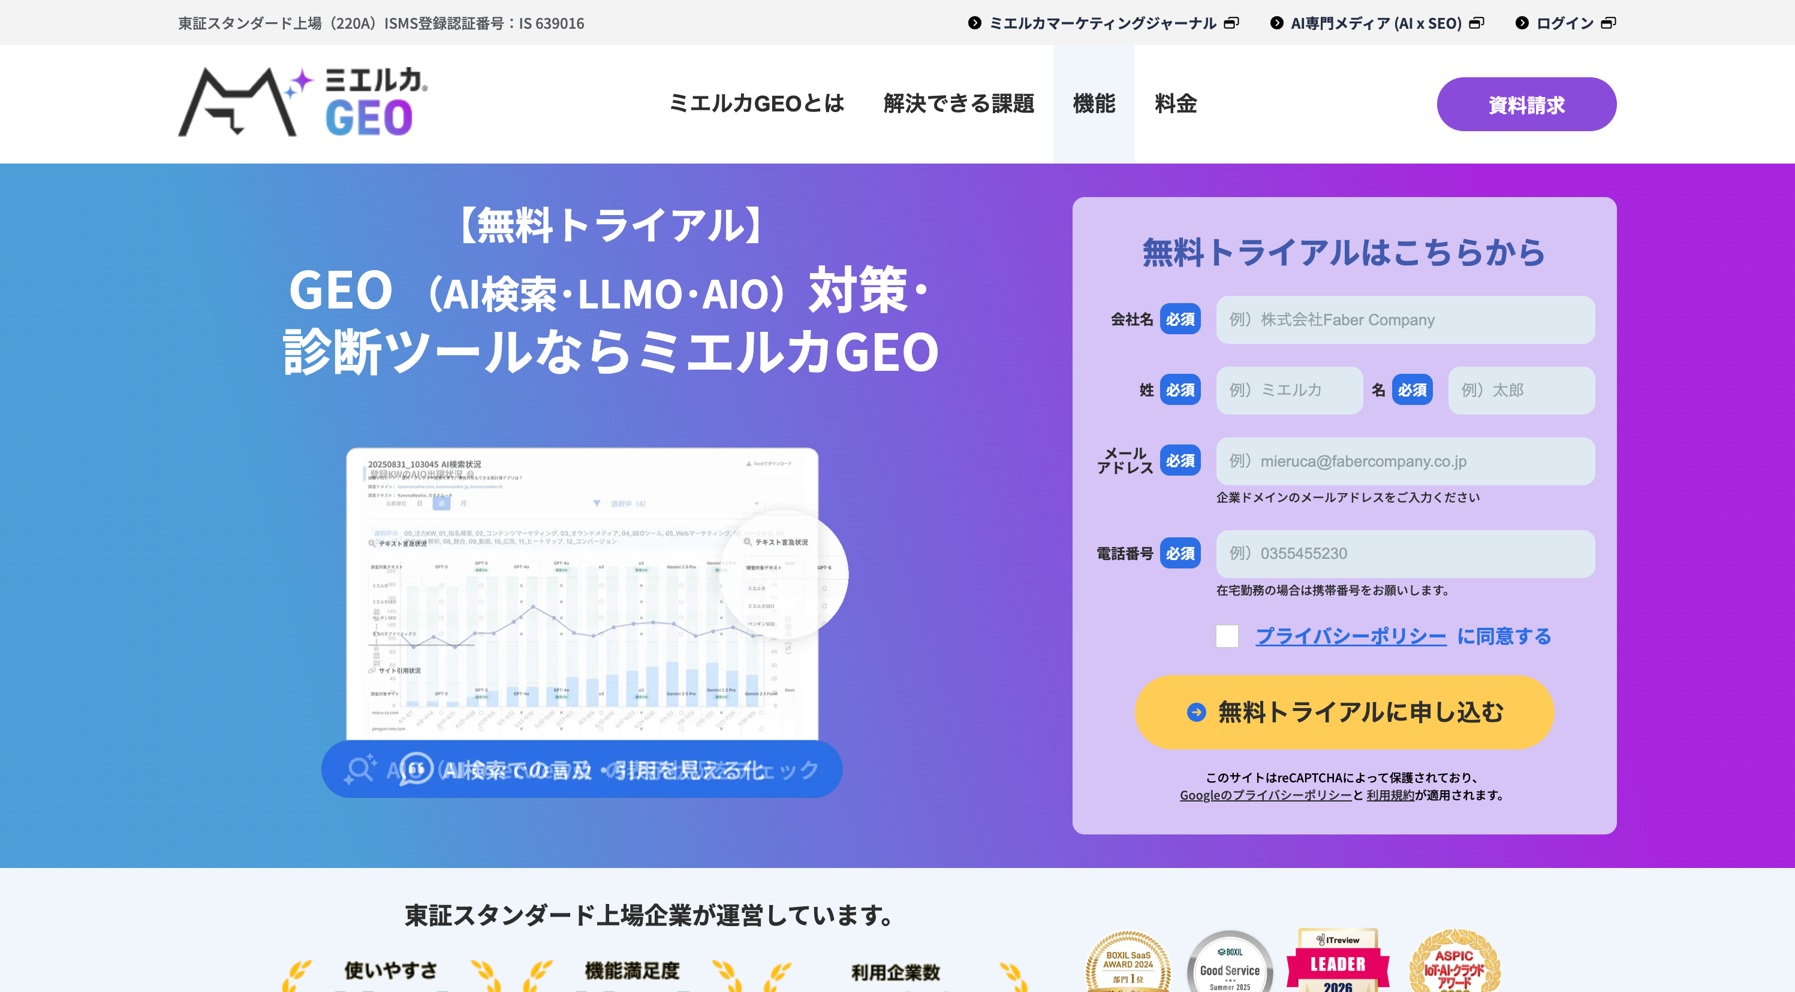Click the dashboard screenshot thumbnail
Image resolution: width=1795 pixels, height=992 pixels.
click(x=582, y=594)
